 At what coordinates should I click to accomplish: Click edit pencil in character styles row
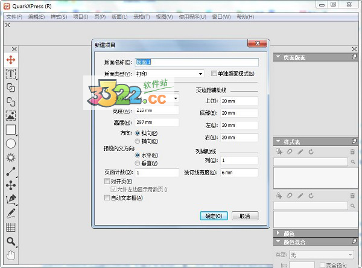pos(300,196)
